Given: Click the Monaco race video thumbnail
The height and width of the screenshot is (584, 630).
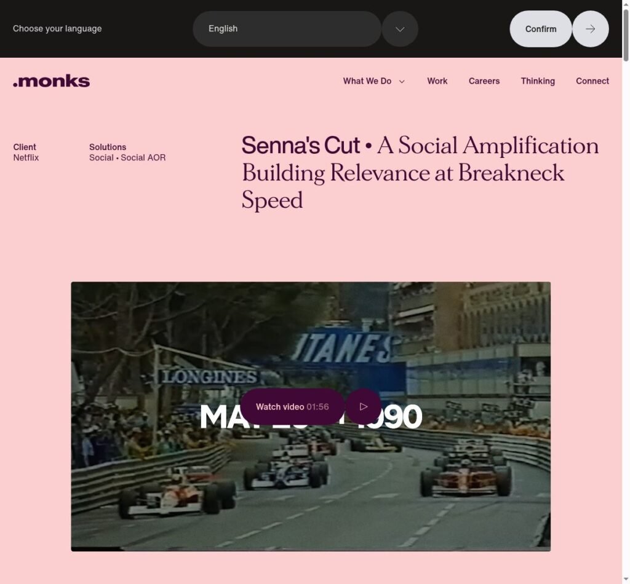Looking at the screenshot, I should tap(311, 416).
